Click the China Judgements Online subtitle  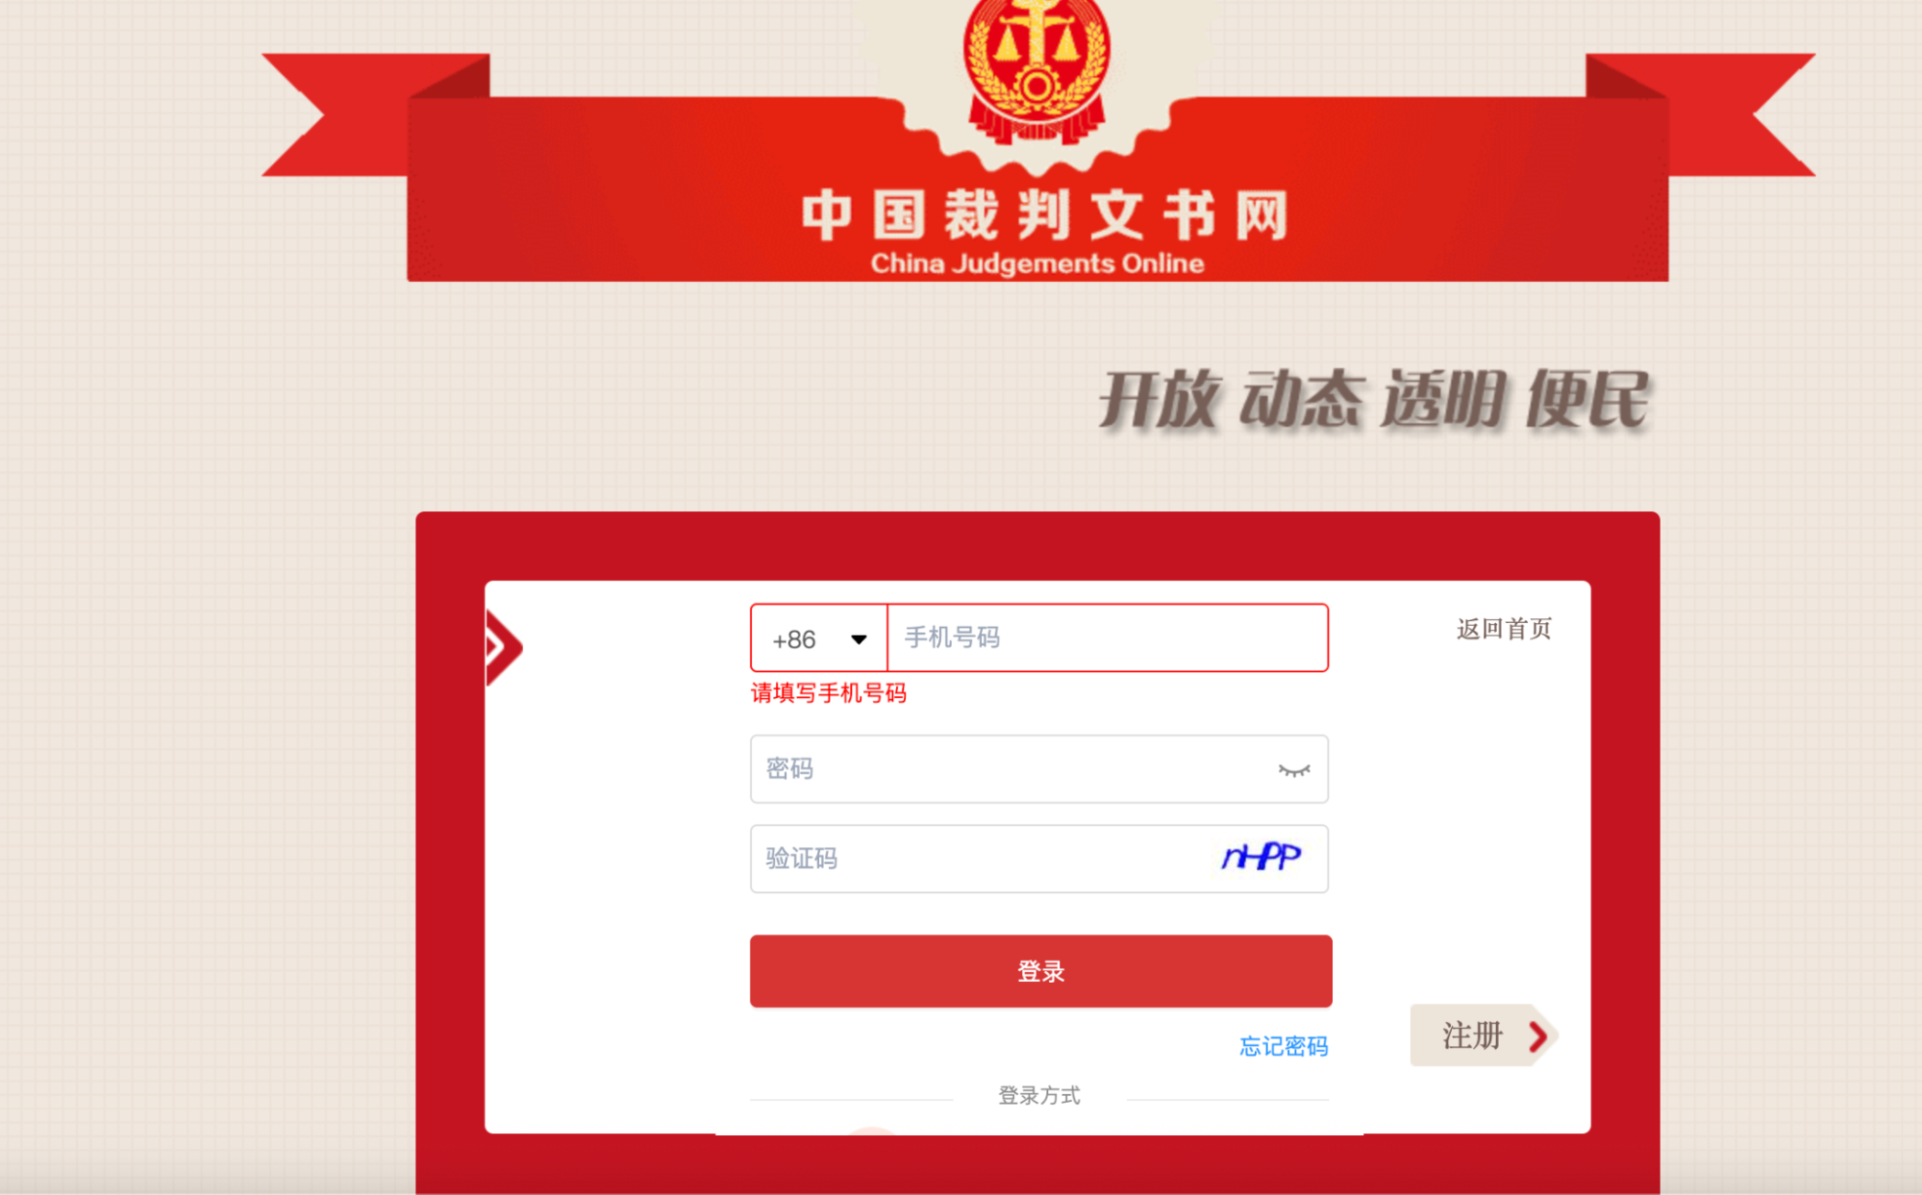point(1037,263)
